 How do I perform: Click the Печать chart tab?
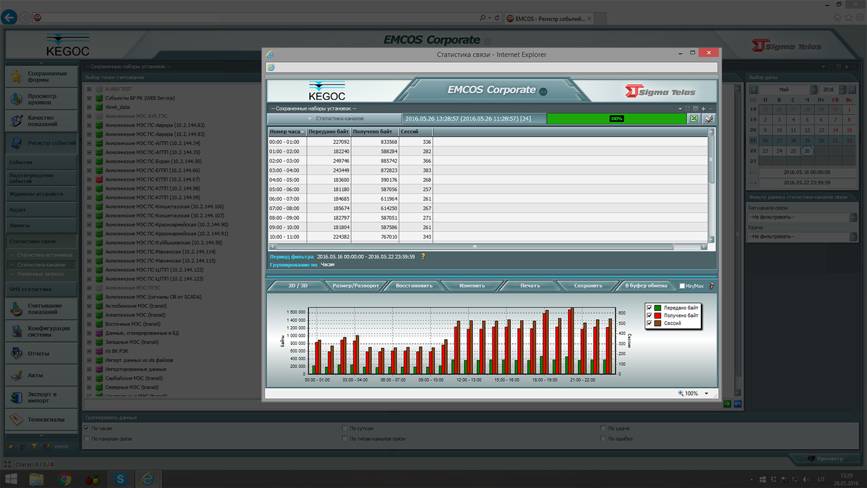point(530,286)
